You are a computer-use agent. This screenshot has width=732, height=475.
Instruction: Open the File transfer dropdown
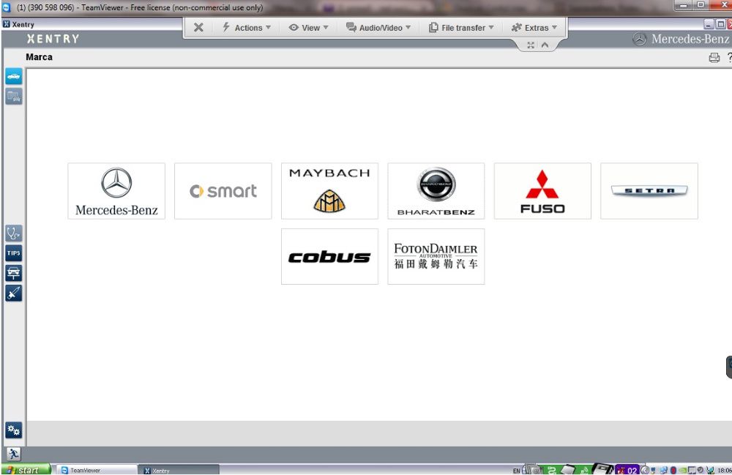tap(461, 28)
